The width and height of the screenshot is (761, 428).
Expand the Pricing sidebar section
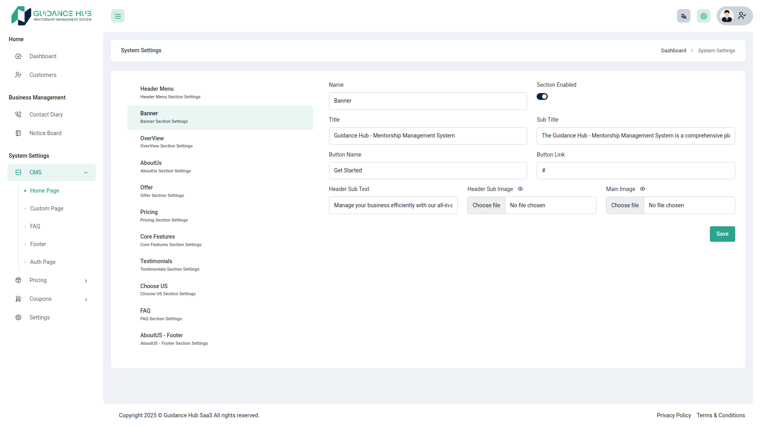coord(86,280)
